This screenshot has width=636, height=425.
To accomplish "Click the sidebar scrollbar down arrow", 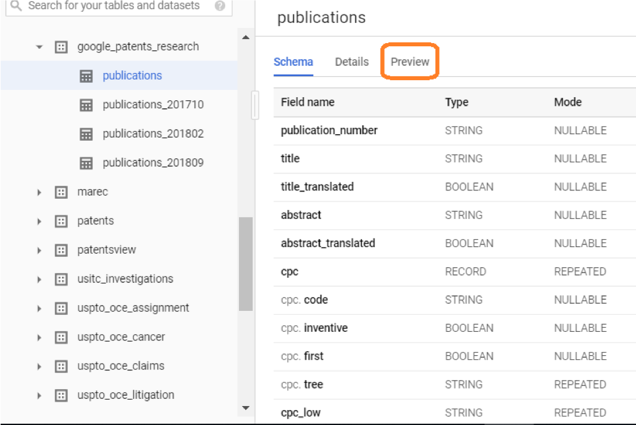I will click(246, 407).
